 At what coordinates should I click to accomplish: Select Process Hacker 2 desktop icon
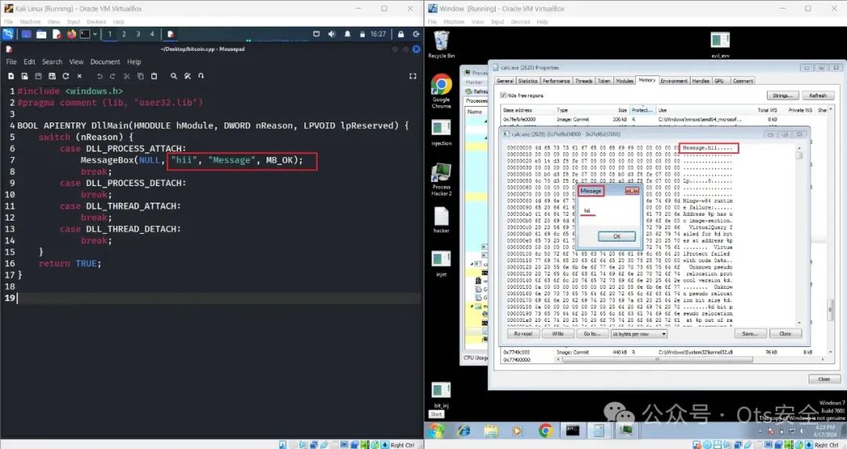pos(442,179)
